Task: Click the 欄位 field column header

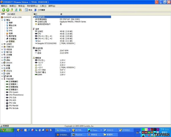Action: [46, 14]
